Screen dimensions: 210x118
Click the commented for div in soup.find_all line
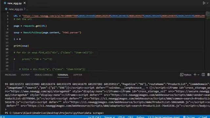[53, 52]
